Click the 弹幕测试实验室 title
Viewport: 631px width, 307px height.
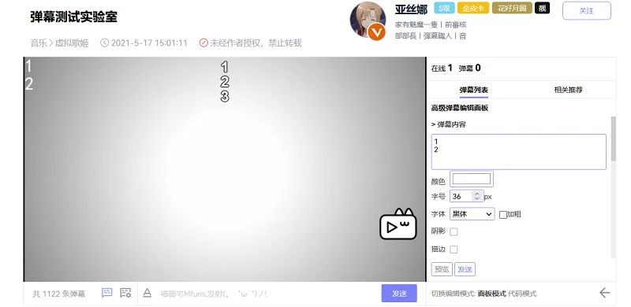tap(73, 17)
